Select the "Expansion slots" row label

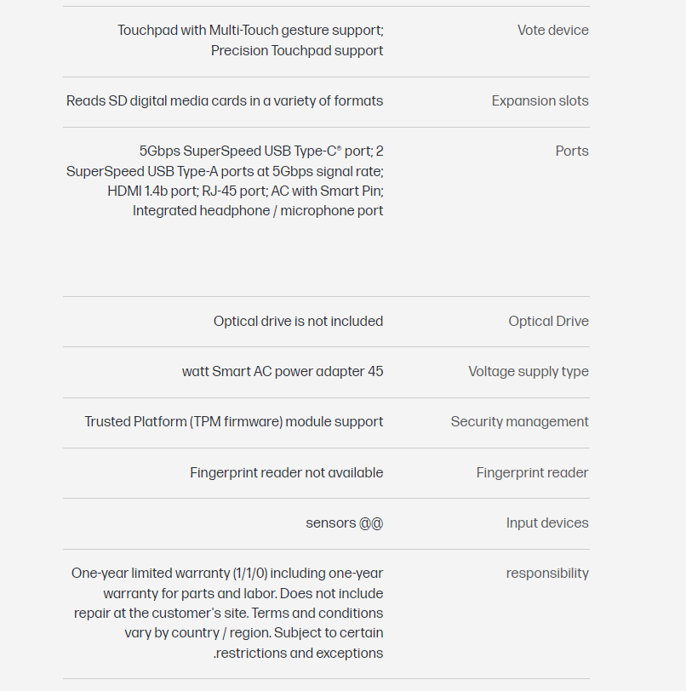[540, 101]
